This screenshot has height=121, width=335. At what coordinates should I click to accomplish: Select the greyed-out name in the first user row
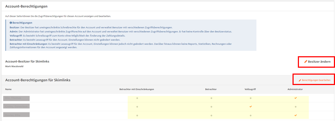coord(16,98)
